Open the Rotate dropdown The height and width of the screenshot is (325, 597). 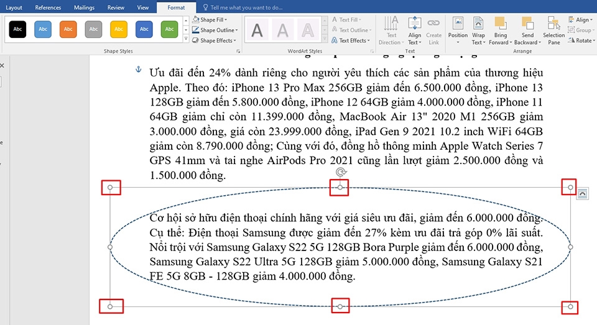(581, 40)
